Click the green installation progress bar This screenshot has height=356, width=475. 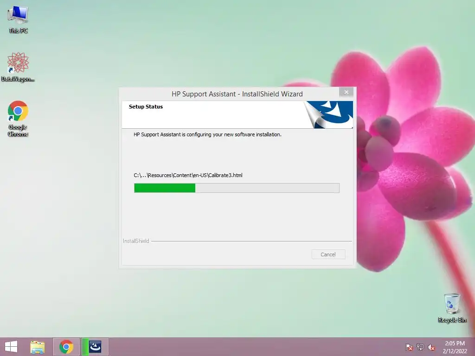(237, 188)
